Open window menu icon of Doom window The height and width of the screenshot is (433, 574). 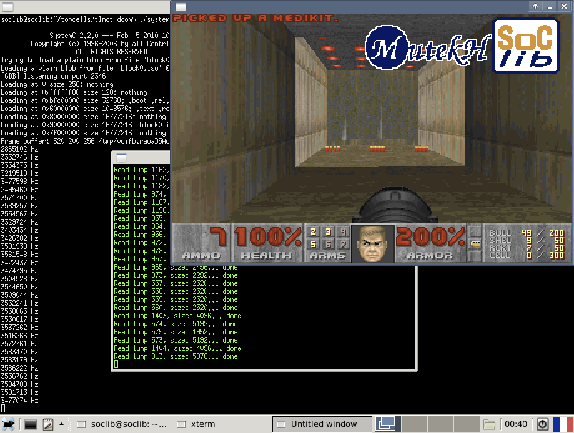tap(181, 7)
